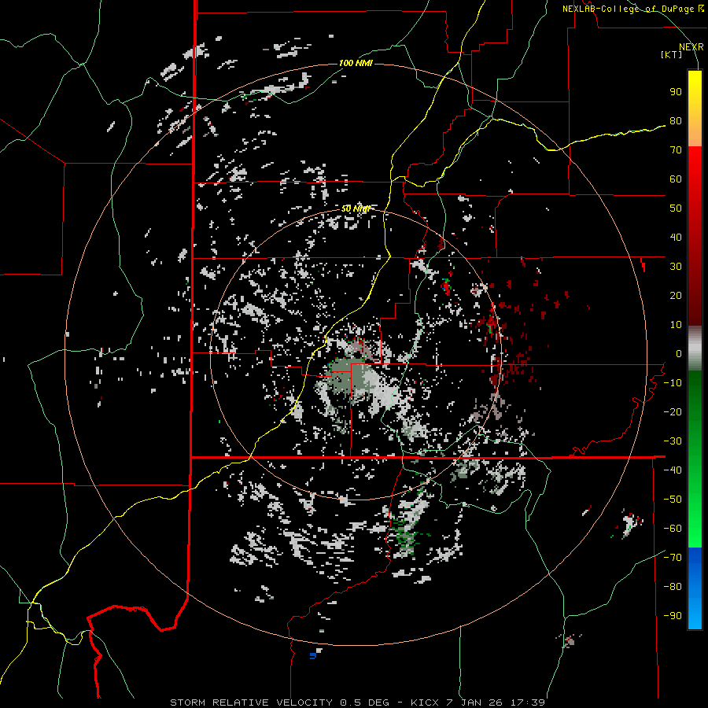The image size is (708, 708).
Task: Click the Storm Relative Velocity KICX caption
Action: [x=358, y=702]
